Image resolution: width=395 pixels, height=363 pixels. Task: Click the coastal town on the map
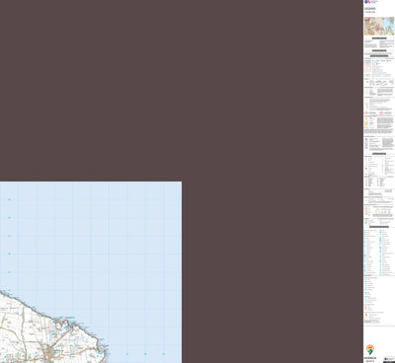tap(50, 354)
